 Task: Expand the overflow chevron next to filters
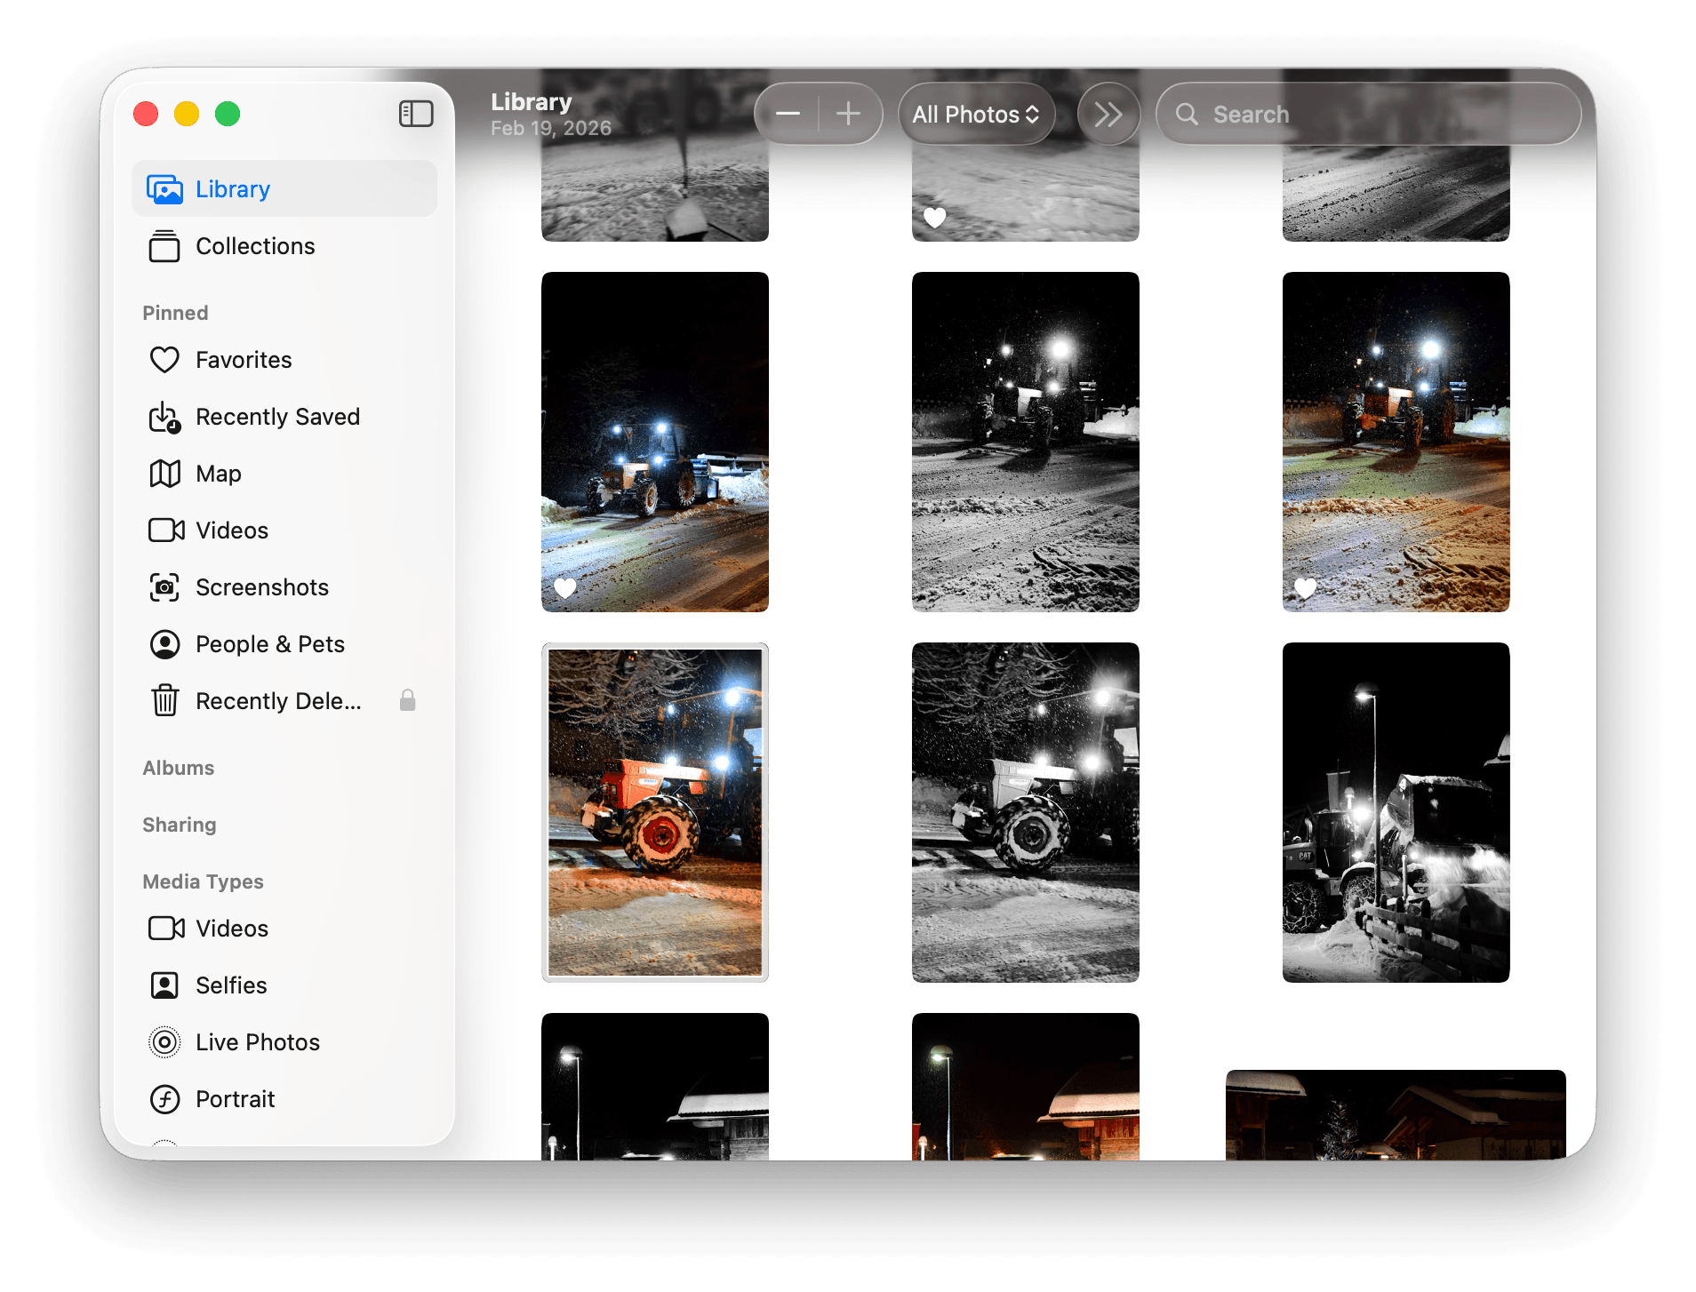[x=1108, y=114]
